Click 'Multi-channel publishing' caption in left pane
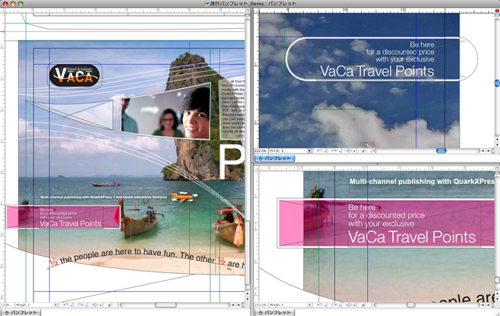The width and height of the screenshot is (500, 316). (x=104, y=197)
